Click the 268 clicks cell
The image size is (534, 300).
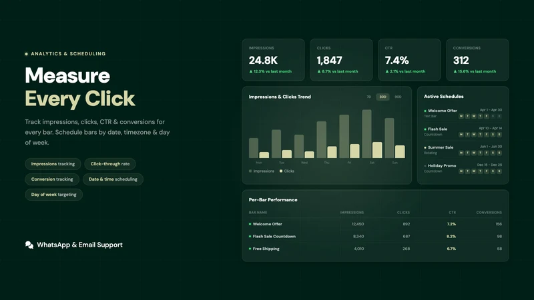tap(407, 249)
